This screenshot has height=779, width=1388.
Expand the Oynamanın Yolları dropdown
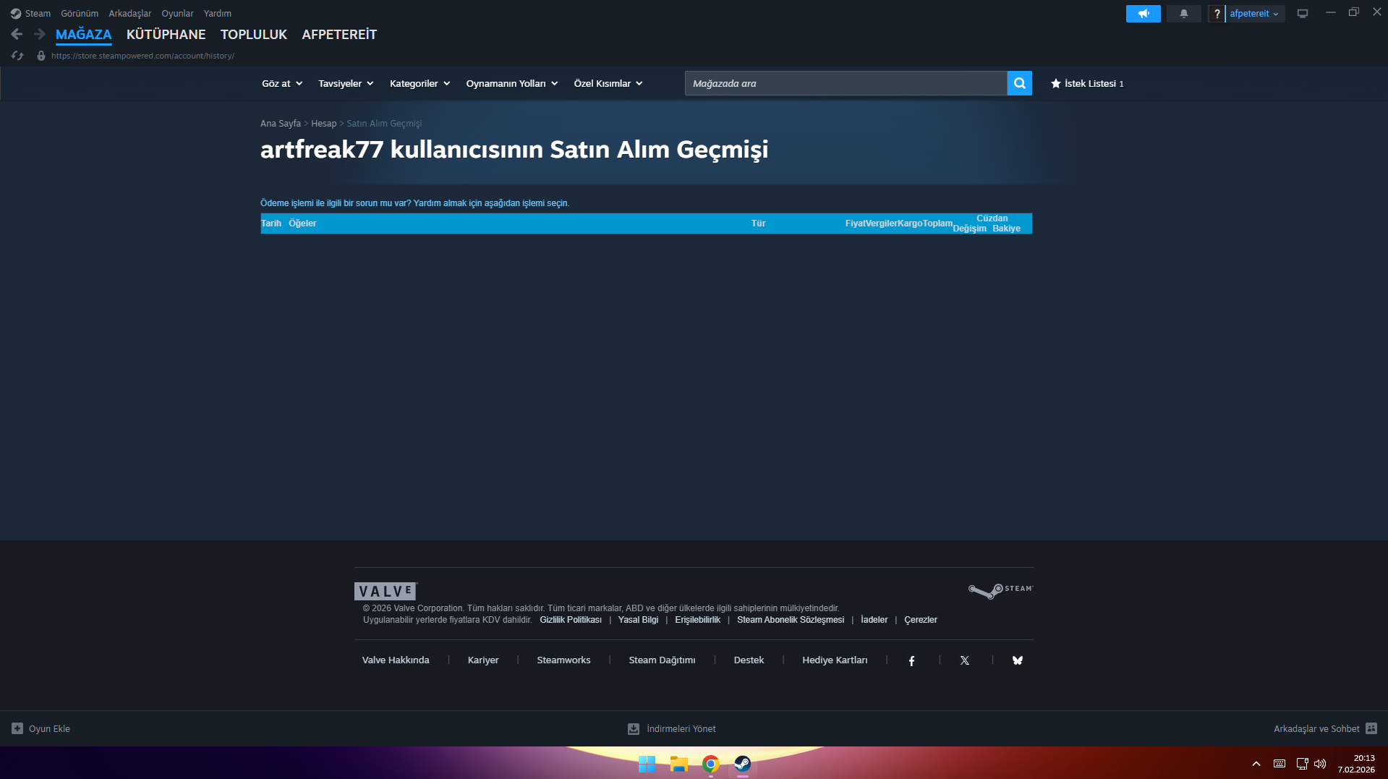(x=512, y=84)
